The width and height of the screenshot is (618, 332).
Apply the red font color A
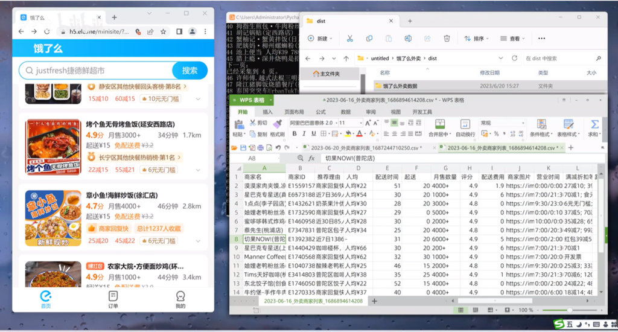(359, 134)
